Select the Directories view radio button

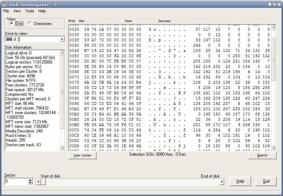click(30, 23)
